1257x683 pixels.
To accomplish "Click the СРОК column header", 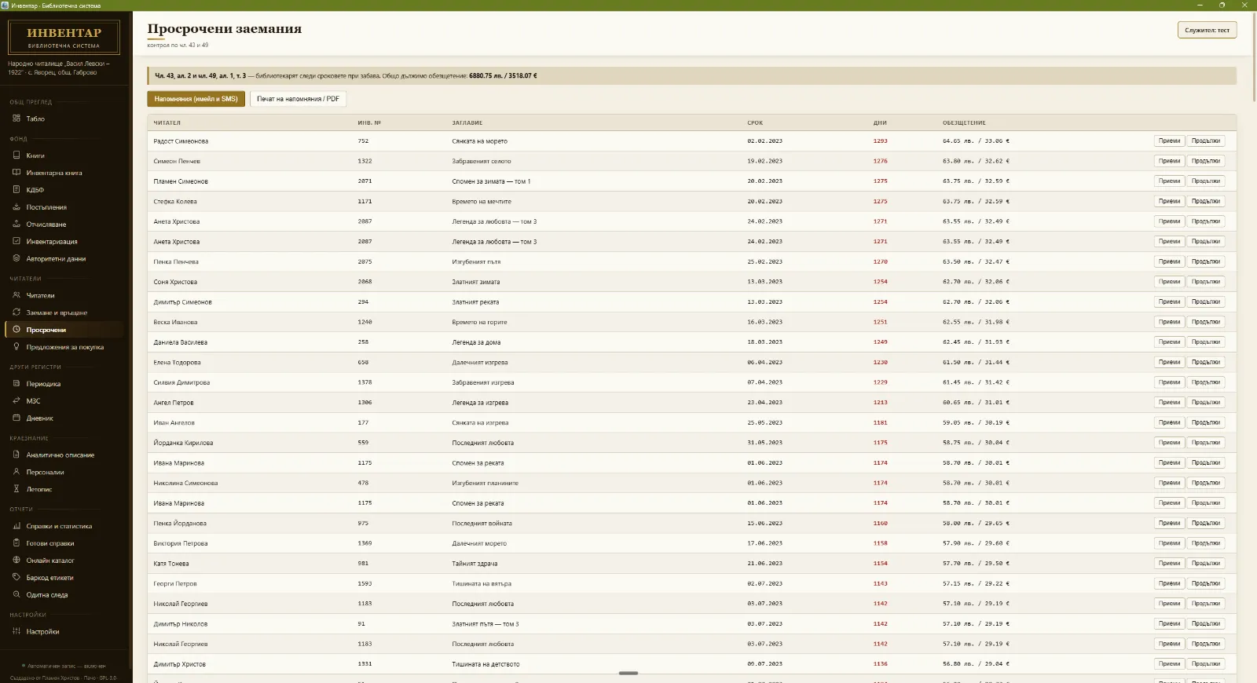I will click(x=755, y=122).
